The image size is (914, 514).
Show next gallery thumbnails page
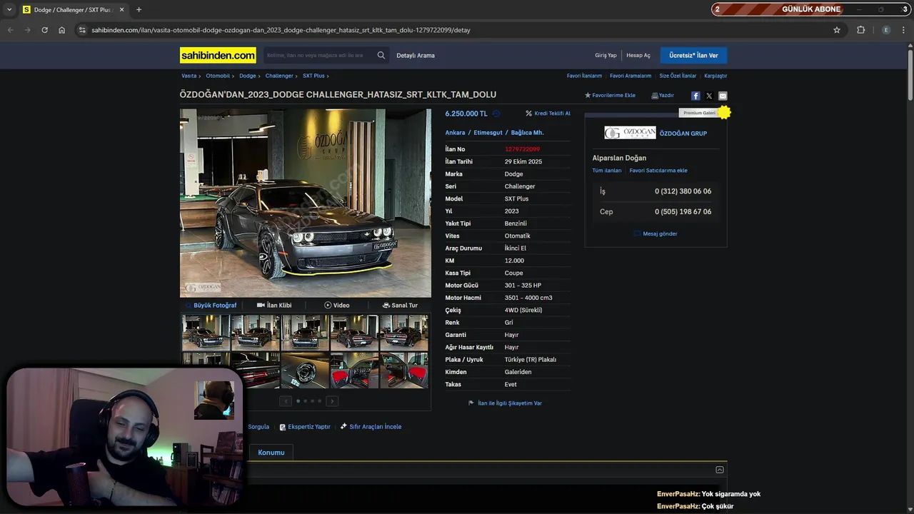click(x=332, y=401)
